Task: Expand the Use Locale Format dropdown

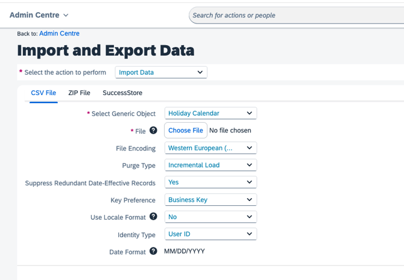Action: tap(210, 217)
